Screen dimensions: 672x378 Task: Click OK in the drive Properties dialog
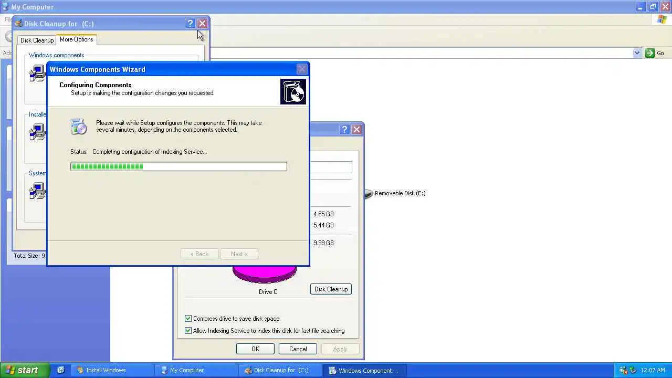tap(255, 349)
